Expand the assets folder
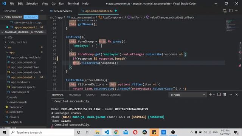The height and width of the screenshot is (136, 242). (x=13, y=97)
